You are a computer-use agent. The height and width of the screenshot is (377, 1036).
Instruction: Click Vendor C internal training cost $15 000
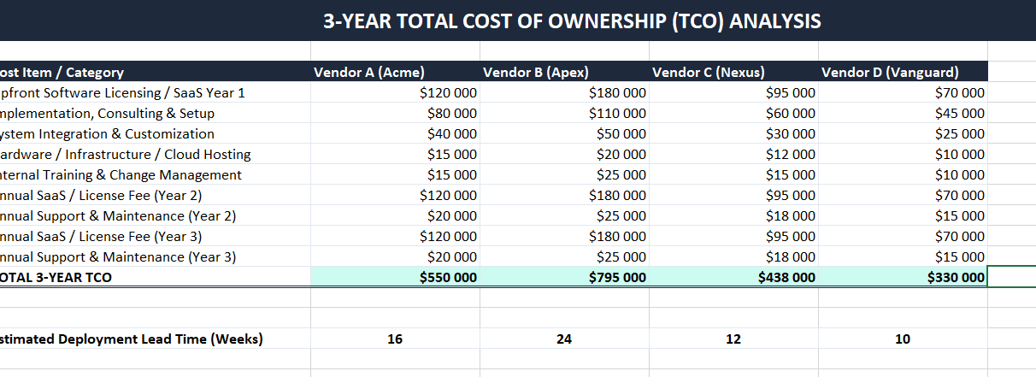tap(734, 174)
